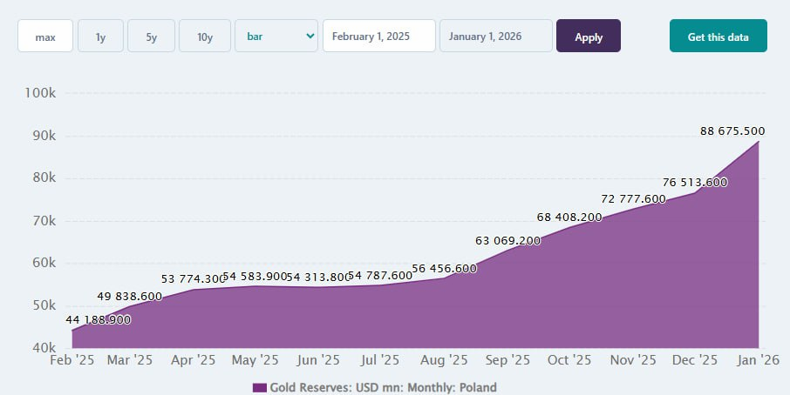Open the bar chart type dropdown
790x395 pixels.
coord(276,37)
